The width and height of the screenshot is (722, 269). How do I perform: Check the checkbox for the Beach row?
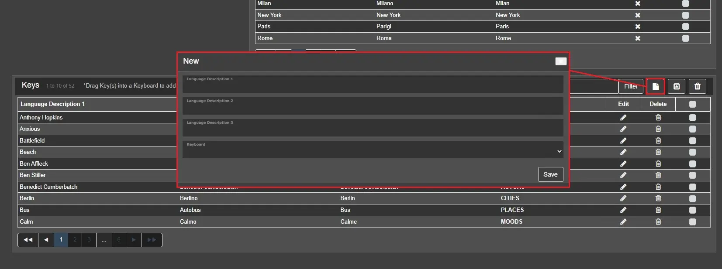pos(692,152)
